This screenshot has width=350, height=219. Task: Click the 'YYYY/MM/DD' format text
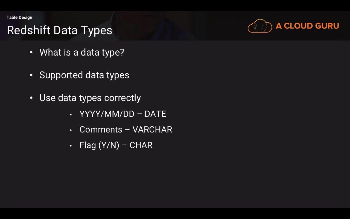pyautogui.click(x=107, y=114)
